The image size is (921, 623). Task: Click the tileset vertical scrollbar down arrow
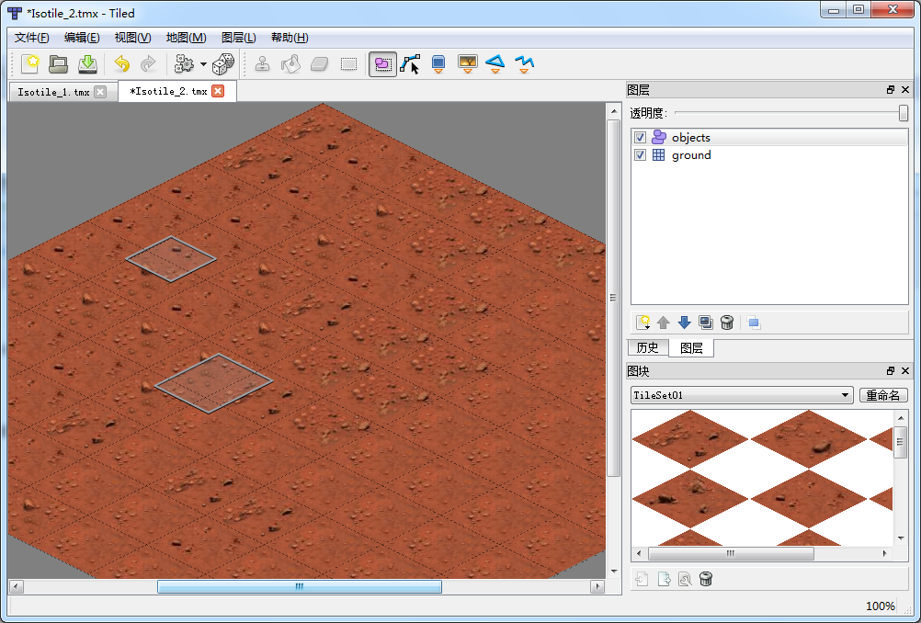[901, 538]
